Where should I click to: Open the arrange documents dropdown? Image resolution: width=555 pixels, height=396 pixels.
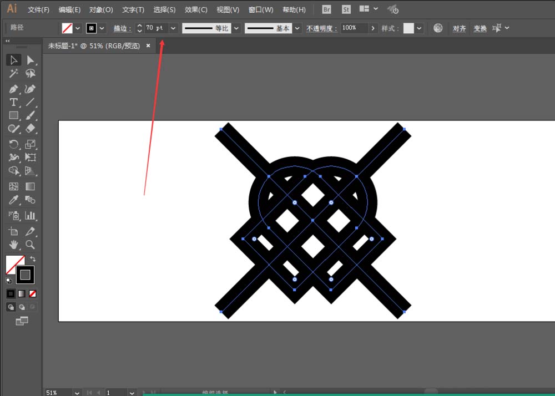(x=369, y=9)
